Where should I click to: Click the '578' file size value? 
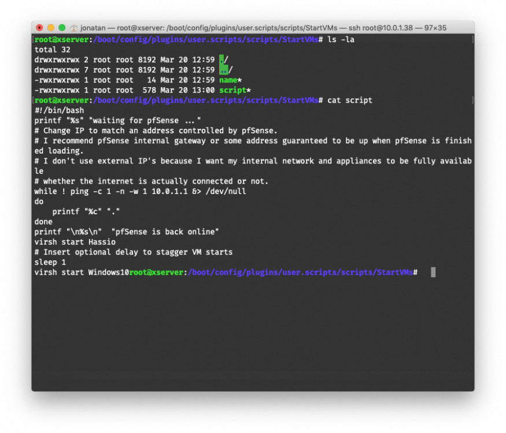pyautogui.click(x=149, y=90)
